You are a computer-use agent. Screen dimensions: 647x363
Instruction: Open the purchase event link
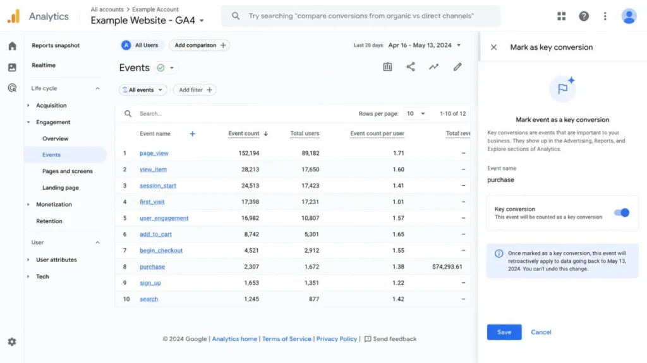(152, 267)
